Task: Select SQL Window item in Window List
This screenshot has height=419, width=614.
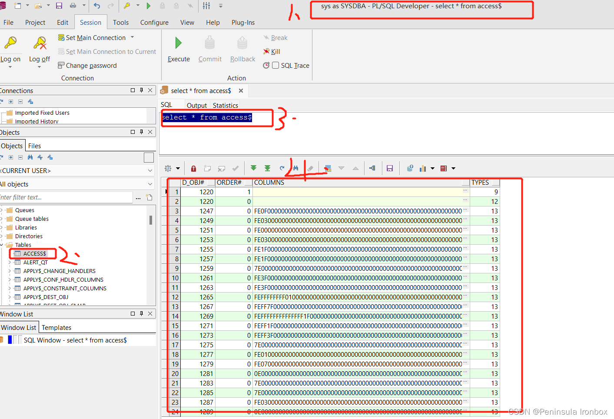Action: (75, 340)
